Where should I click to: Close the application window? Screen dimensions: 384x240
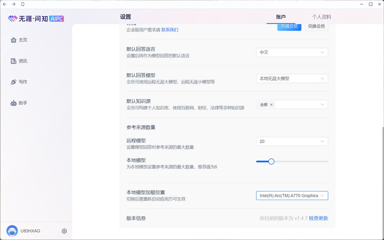(x=379, y=4)
